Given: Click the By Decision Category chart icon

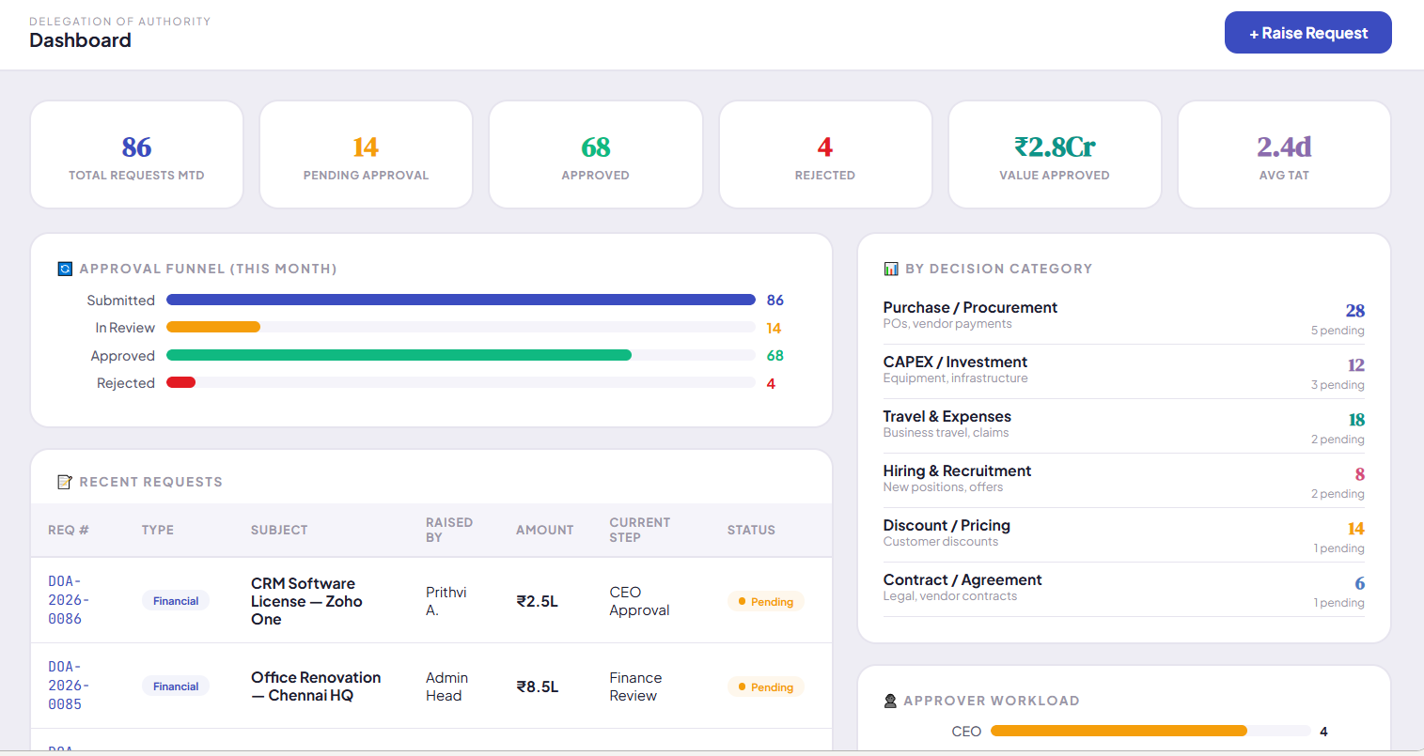Looking at the screenshot, I should point(891,269).
